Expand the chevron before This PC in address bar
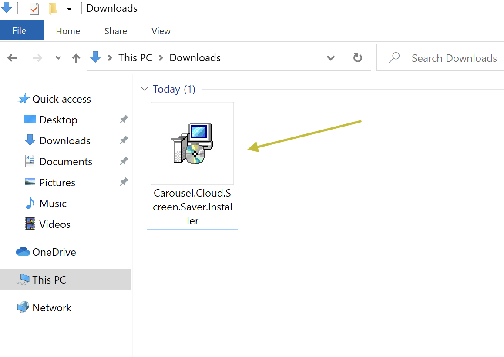Viewport: 504px width, 357px height. point(110,58)
